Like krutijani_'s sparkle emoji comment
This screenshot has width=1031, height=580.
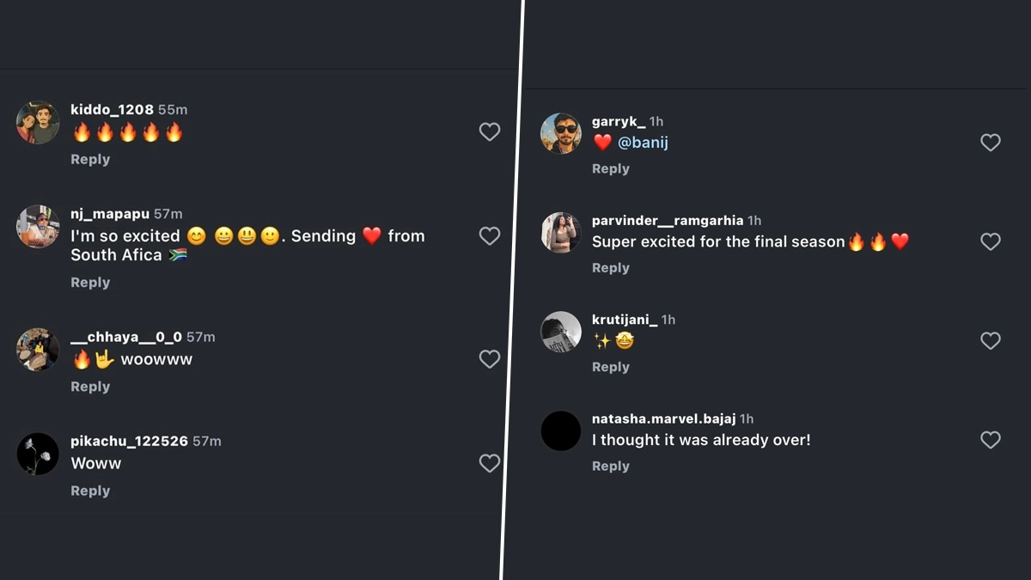(x=990, y=341)
